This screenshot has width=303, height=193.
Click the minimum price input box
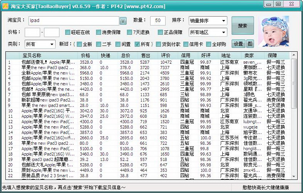pyautogui.click(x=32, y=32)
